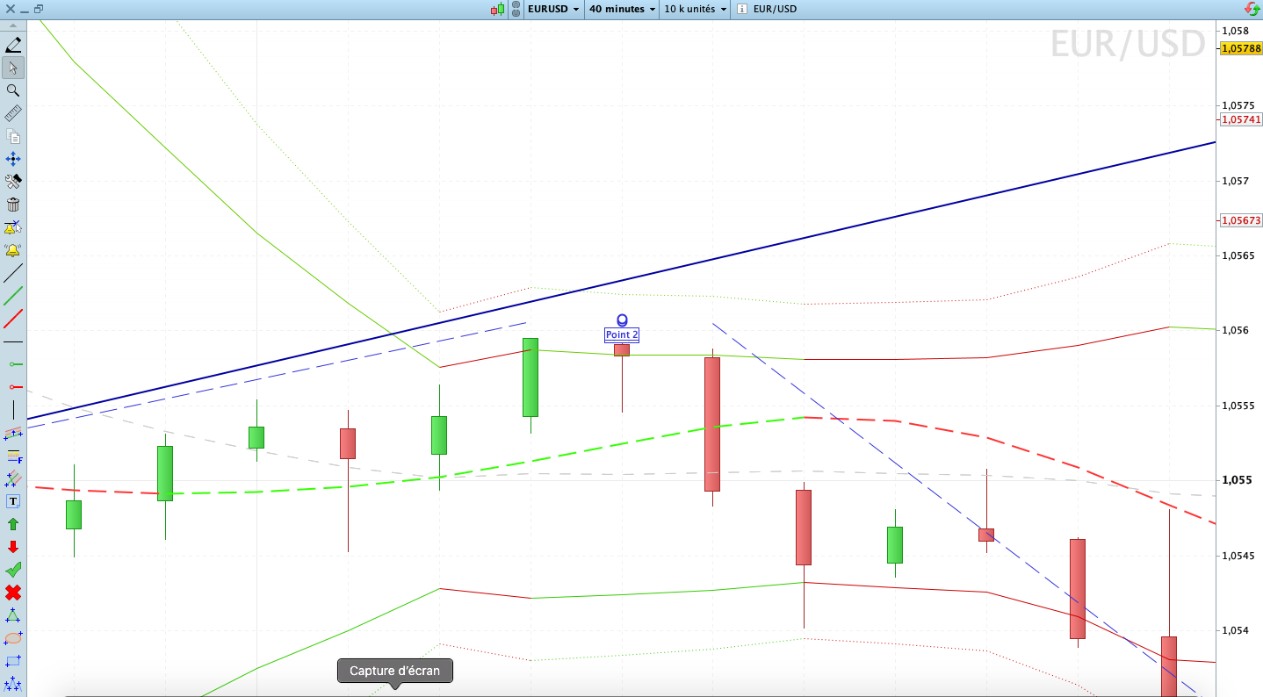Choose the Fibonacci retracement tool
This screenshot has width=1263, height=697.
(13, 456)
